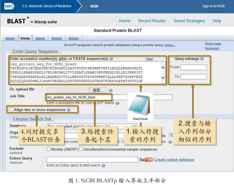
Task: Enable Align two or more sequences checkbox
Action: coord(12,109)
